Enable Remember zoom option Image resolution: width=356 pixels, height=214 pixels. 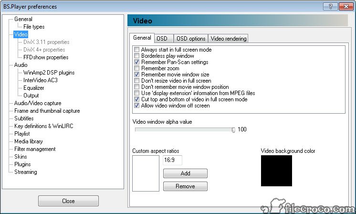tap(136, 68)
